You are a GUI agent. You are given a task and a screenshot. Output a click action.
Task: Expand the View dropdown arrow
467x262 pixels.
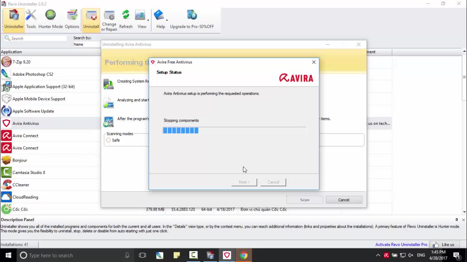pos(148,20)
